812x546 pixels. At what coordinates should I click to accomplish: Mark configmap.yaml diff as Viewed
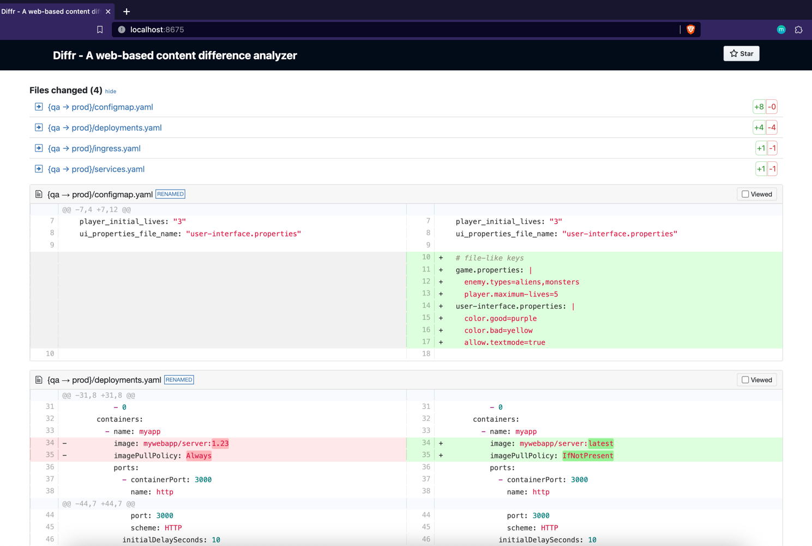[x=757, y=194]
